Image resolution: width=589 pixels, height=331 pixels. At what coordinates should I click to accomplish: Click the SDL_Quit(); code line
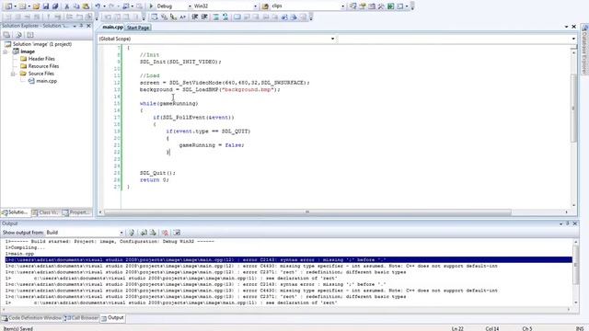tap(157, 173)
